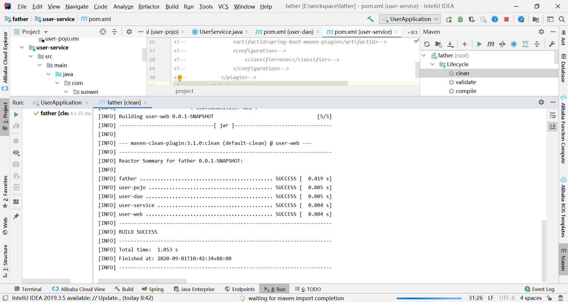Toggle read-only lock in status bar
Image resolution: width=568 pixels, height=302 pixels.
pos(549,298)
